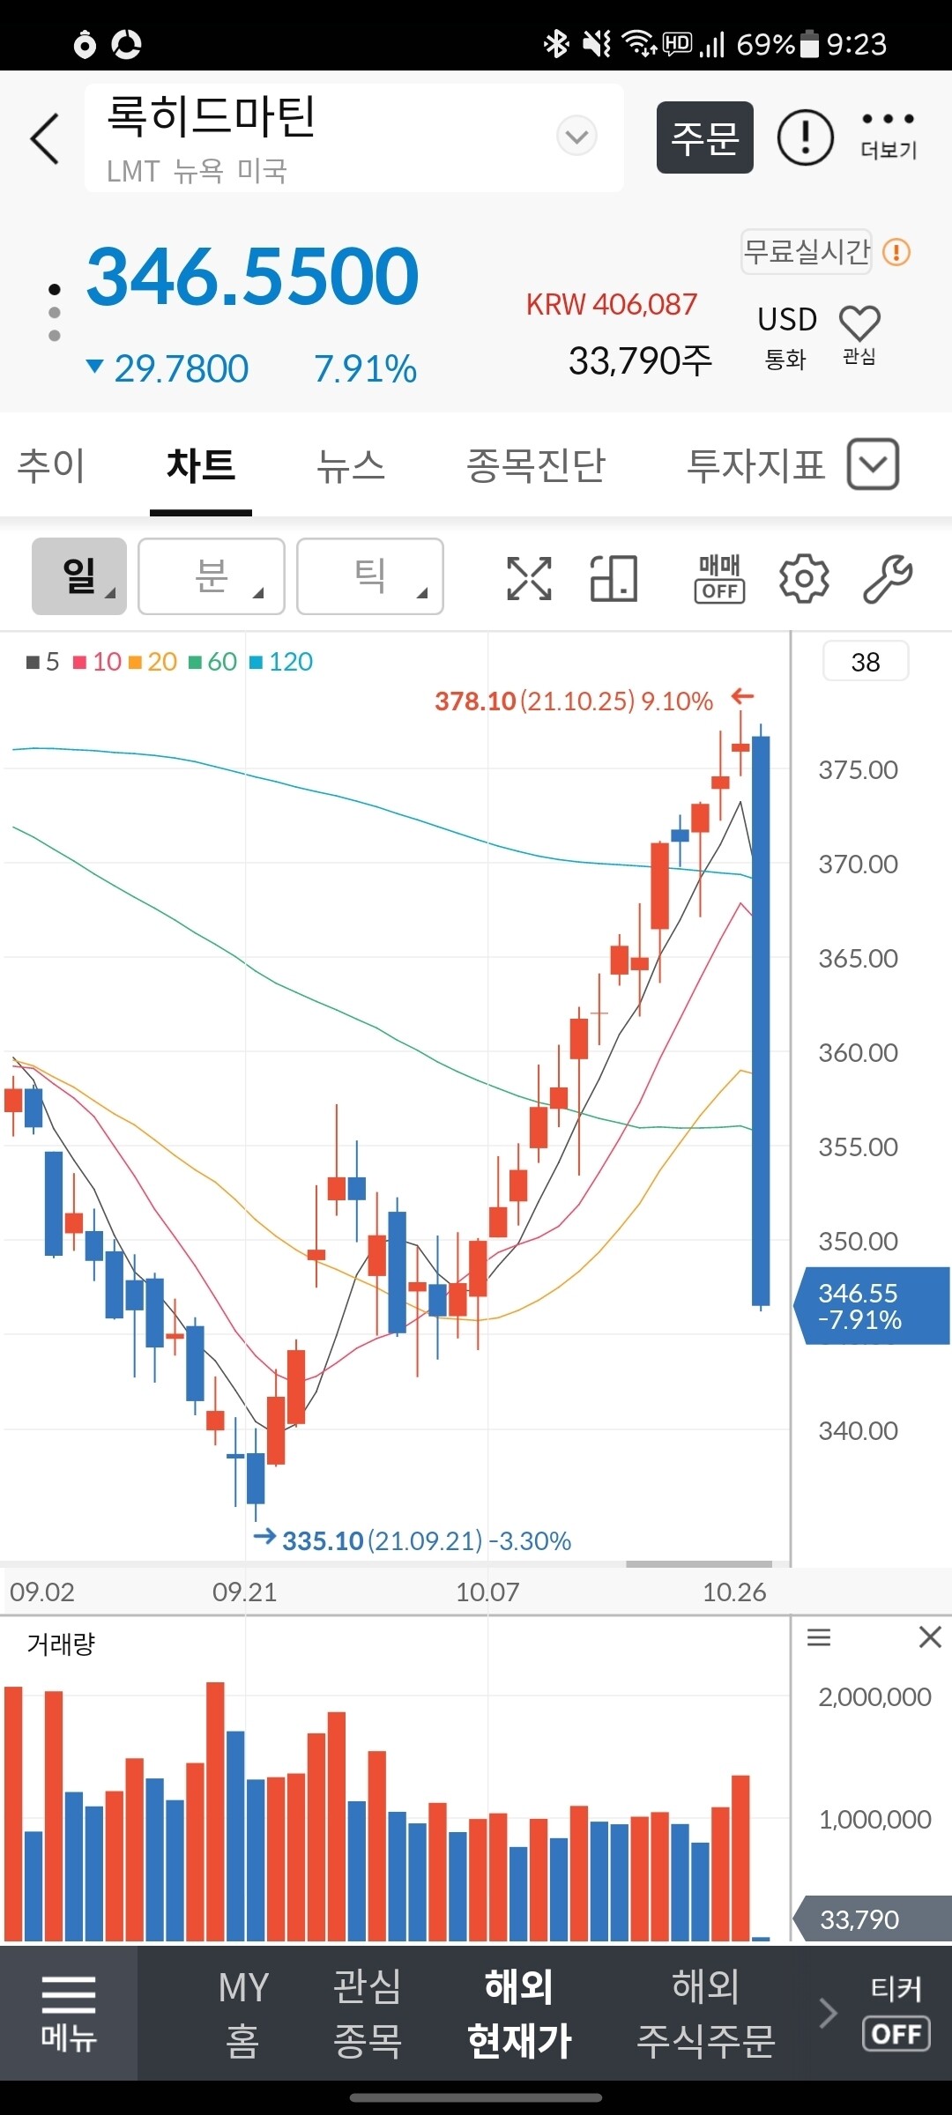Open the 종목진단 tab
The image size is (952, 2115).
(535, 465)
